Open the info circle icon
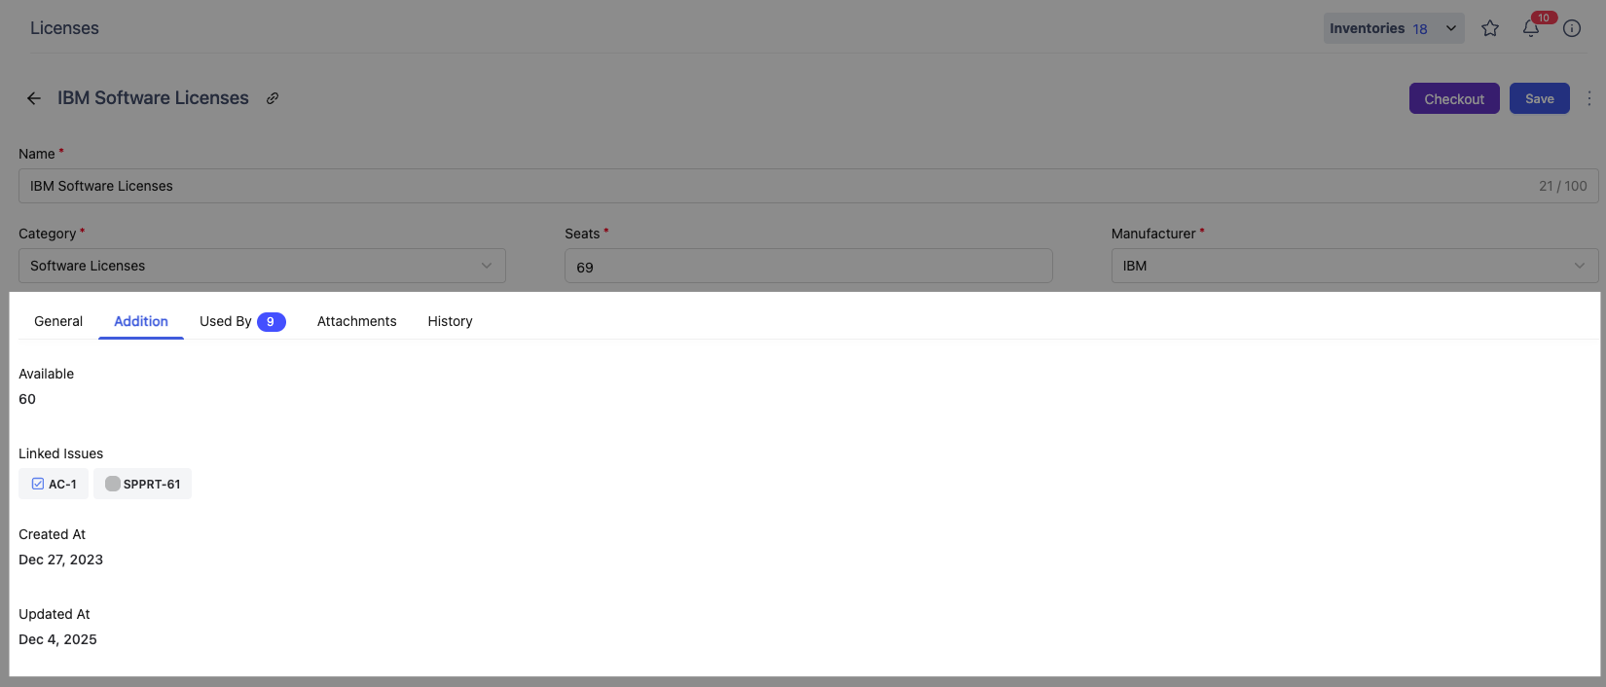 click(1572, 28)
